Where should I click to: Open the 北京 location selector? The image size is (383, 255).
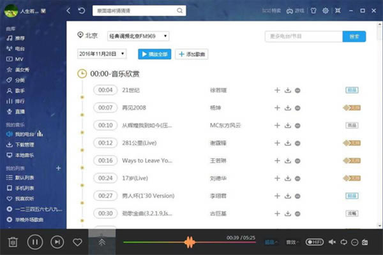(x=87, y=36)
